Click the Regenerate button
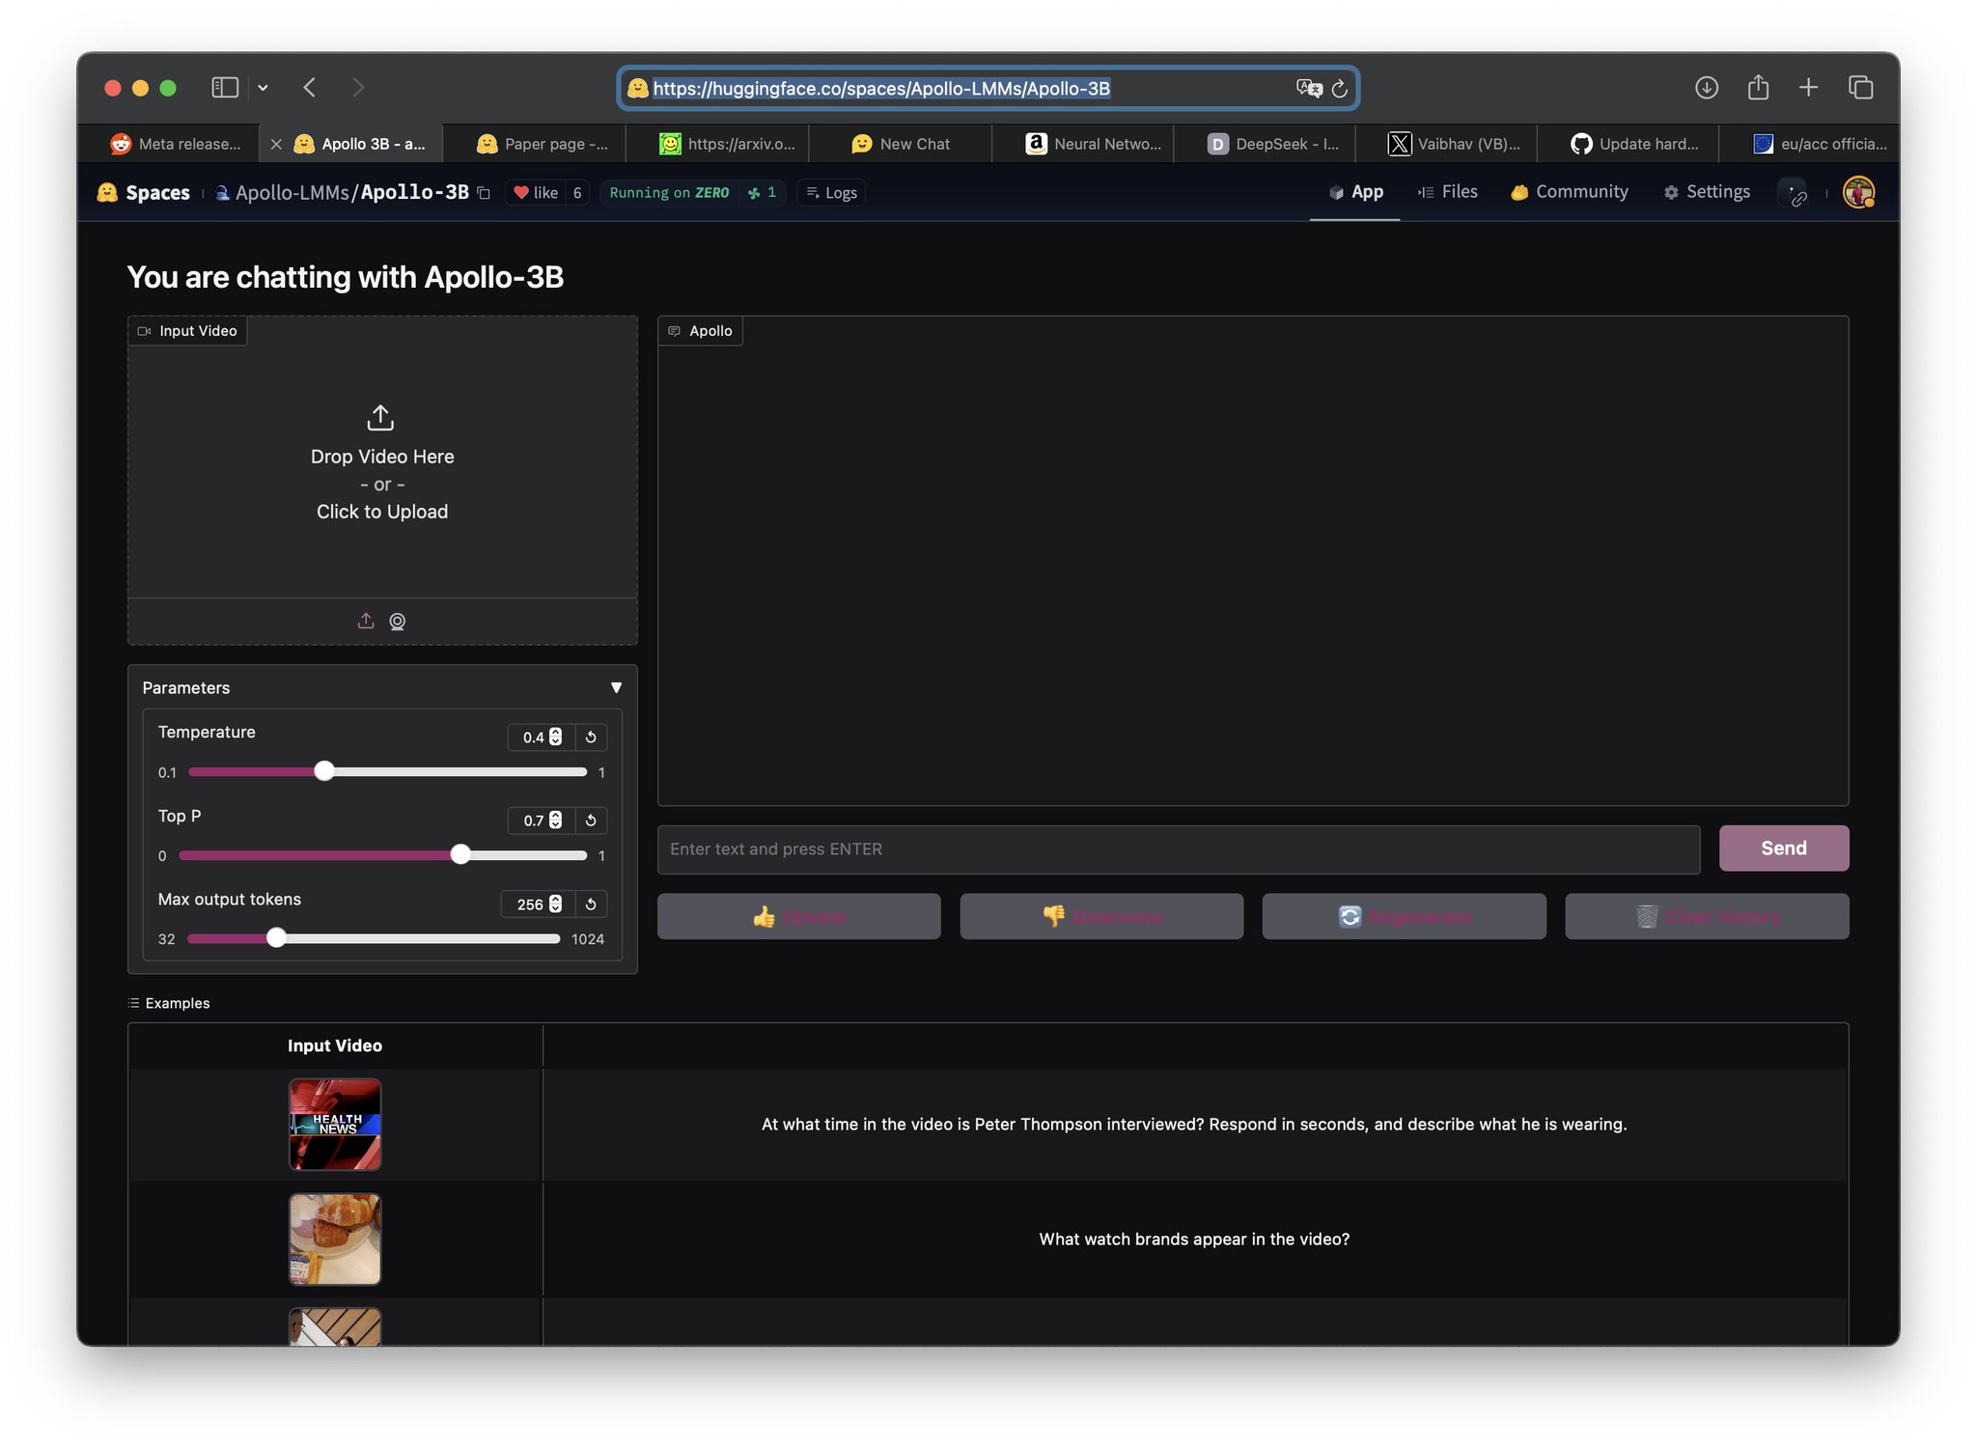 point(1404,916)
